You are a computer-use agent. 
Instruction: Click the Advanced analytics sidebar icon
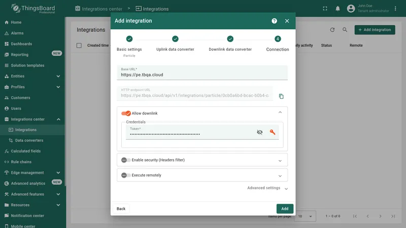click(7, 183)
